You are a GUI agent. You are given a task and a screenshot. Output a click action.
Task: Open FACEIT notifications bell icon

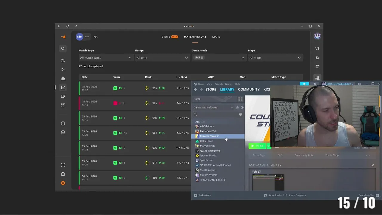click(317, 57)
